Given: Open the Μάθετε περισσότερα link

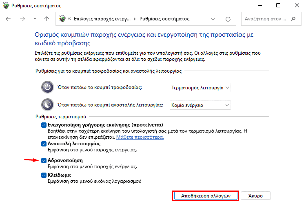Looking at the screenshot, I should pos(140,137).
